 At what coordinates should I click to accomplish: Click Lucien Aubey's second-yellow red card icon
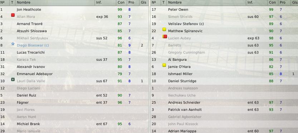[x=165, y=36]
